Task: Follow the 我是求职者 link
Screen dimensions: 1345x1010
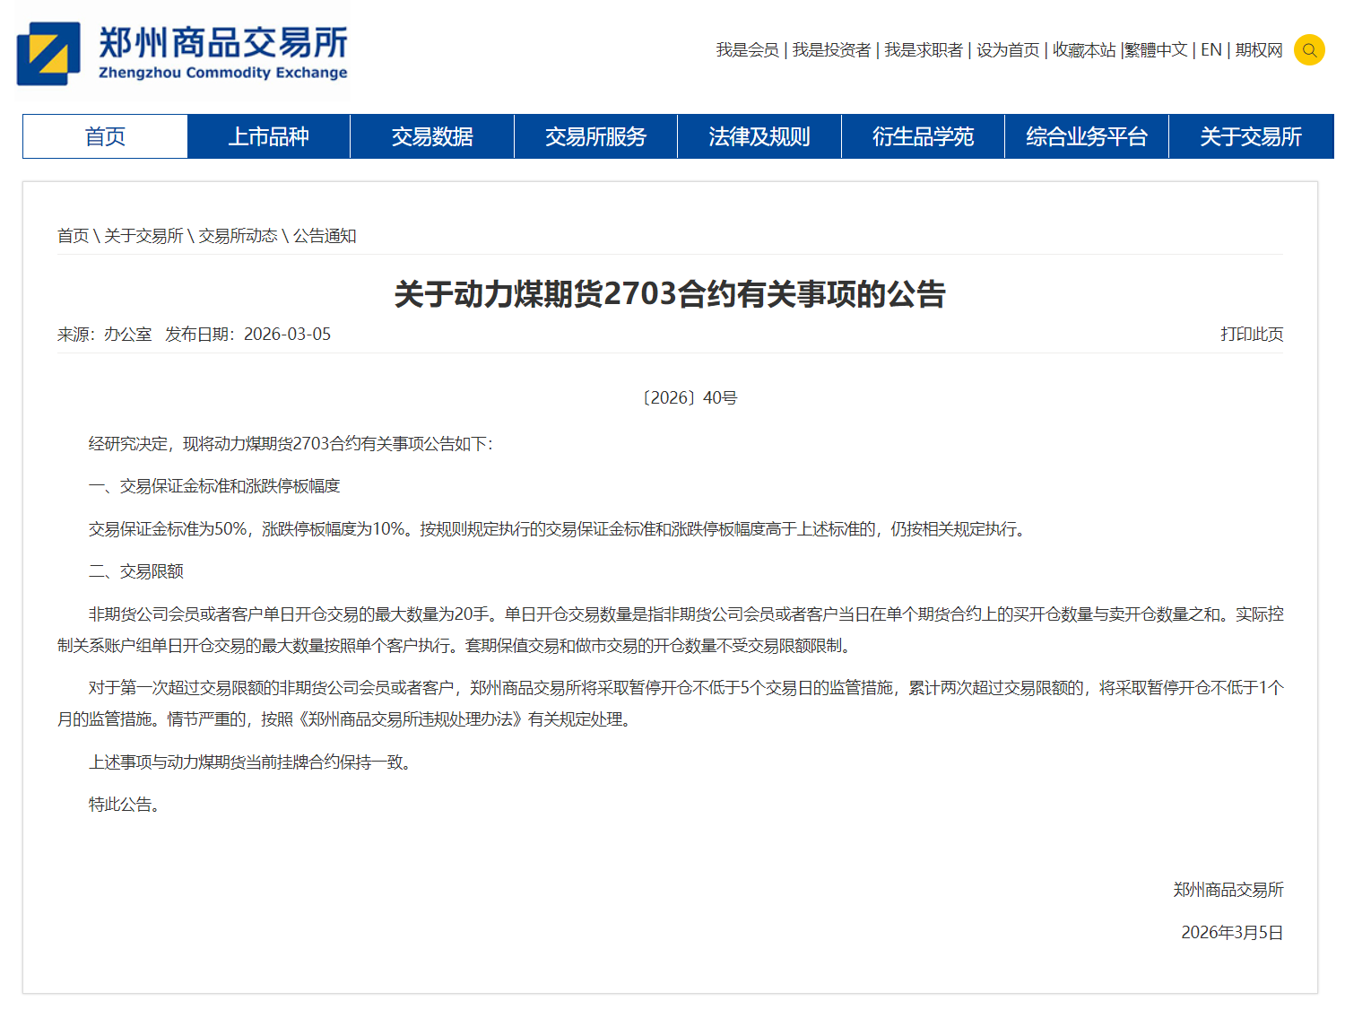Action: tap(923, 50)
